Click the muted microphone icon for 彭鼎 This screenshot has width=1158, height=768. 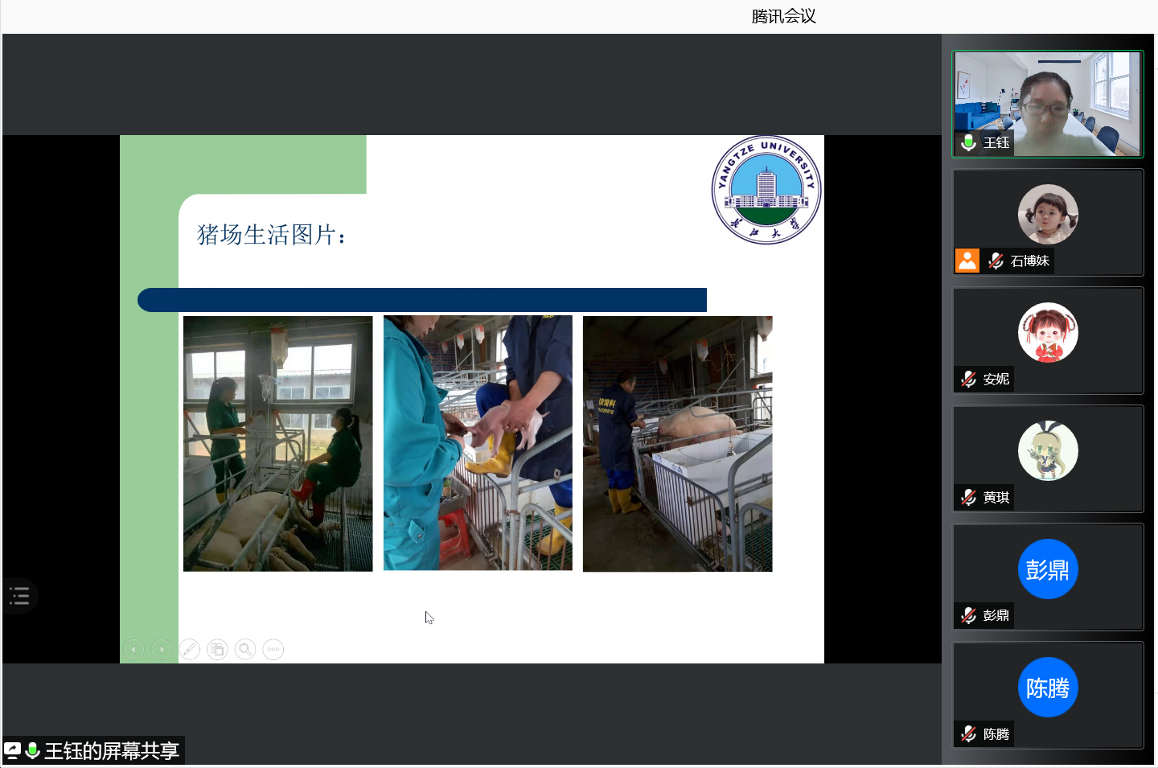coord(968,616)
